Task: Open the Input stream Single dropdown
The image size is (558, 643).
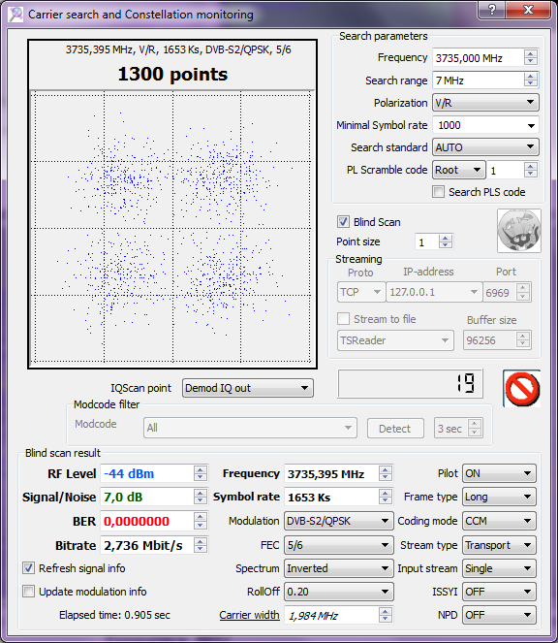Action: (499, 568)
